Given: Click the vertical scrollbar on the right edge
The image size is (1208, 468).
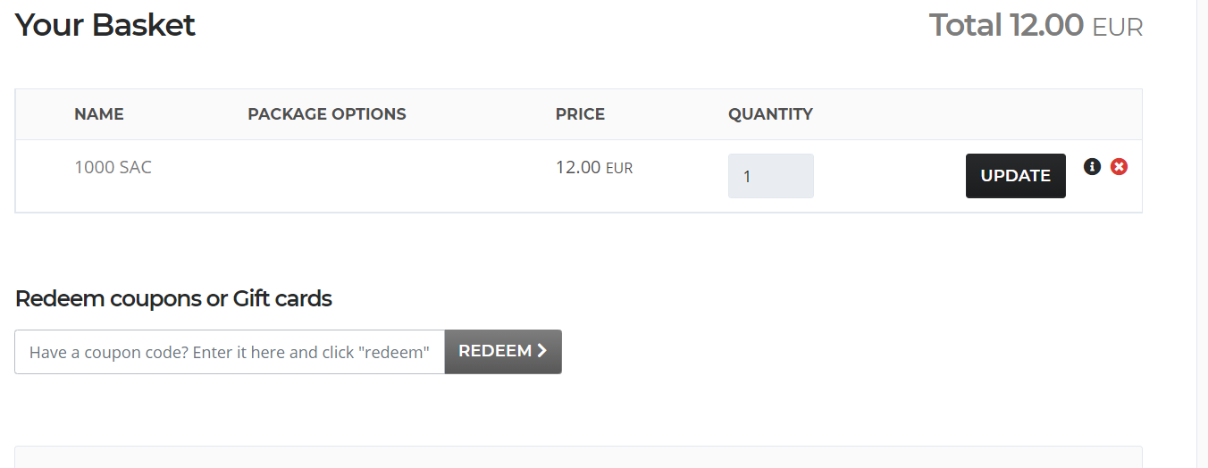Looking at the screenshot, I should (1202, 234).
